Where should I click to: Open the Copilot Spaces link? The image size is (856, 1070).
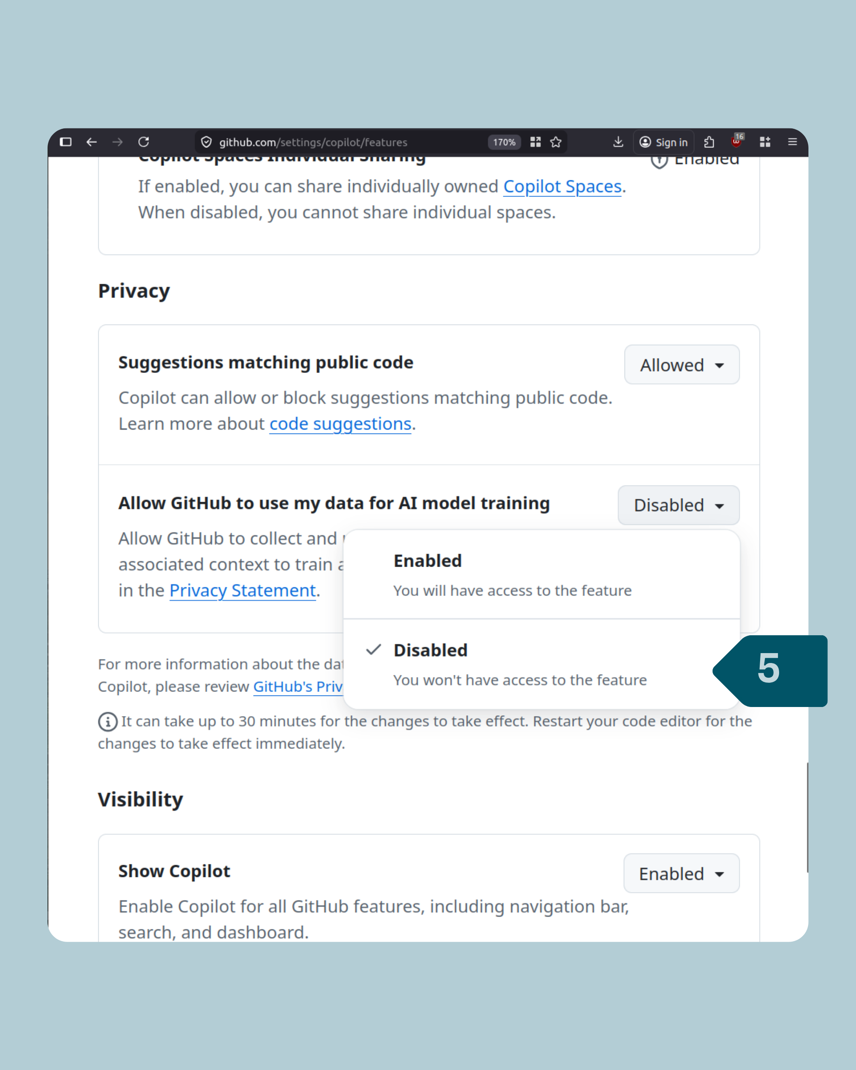point(562,187)
